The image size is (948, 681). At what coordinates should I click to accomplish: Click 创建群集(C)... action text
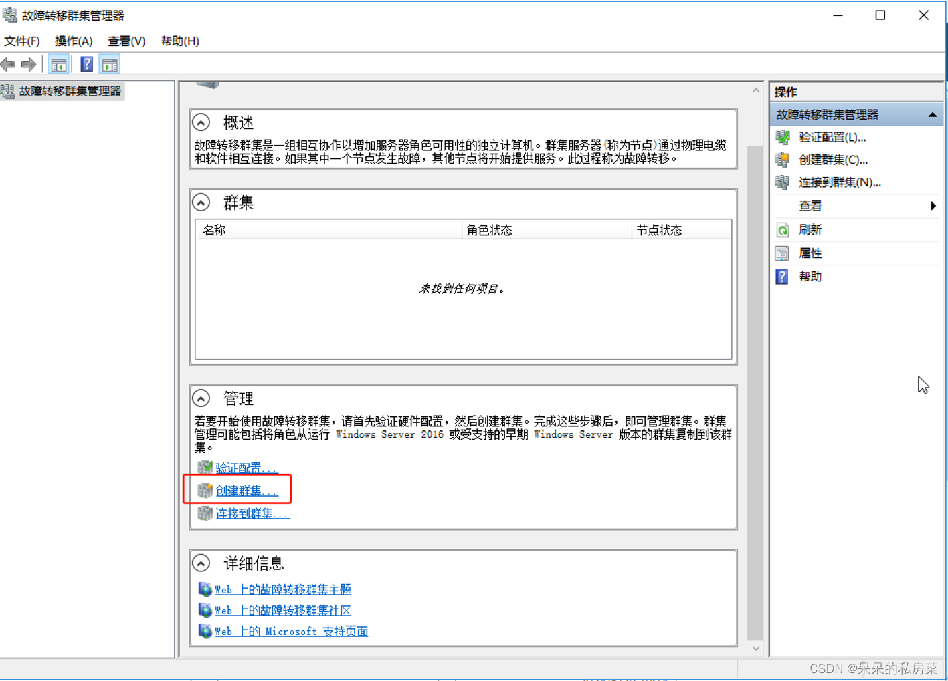tap(833, 160)
